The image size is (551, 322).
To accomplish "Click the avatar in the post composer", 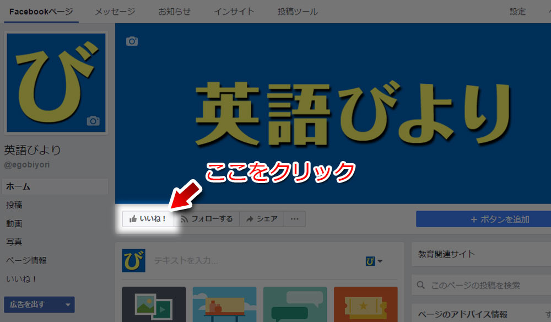I will (x=133, y=260).
